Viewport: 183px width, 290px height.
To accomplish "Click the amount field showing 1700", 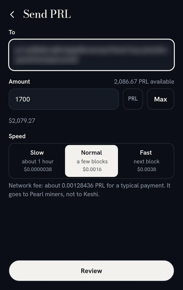I will [x=64, y=99].
